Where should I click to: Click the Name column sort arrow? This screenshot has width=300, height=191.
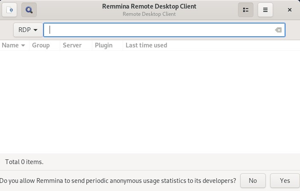click(x=23, y=45)
